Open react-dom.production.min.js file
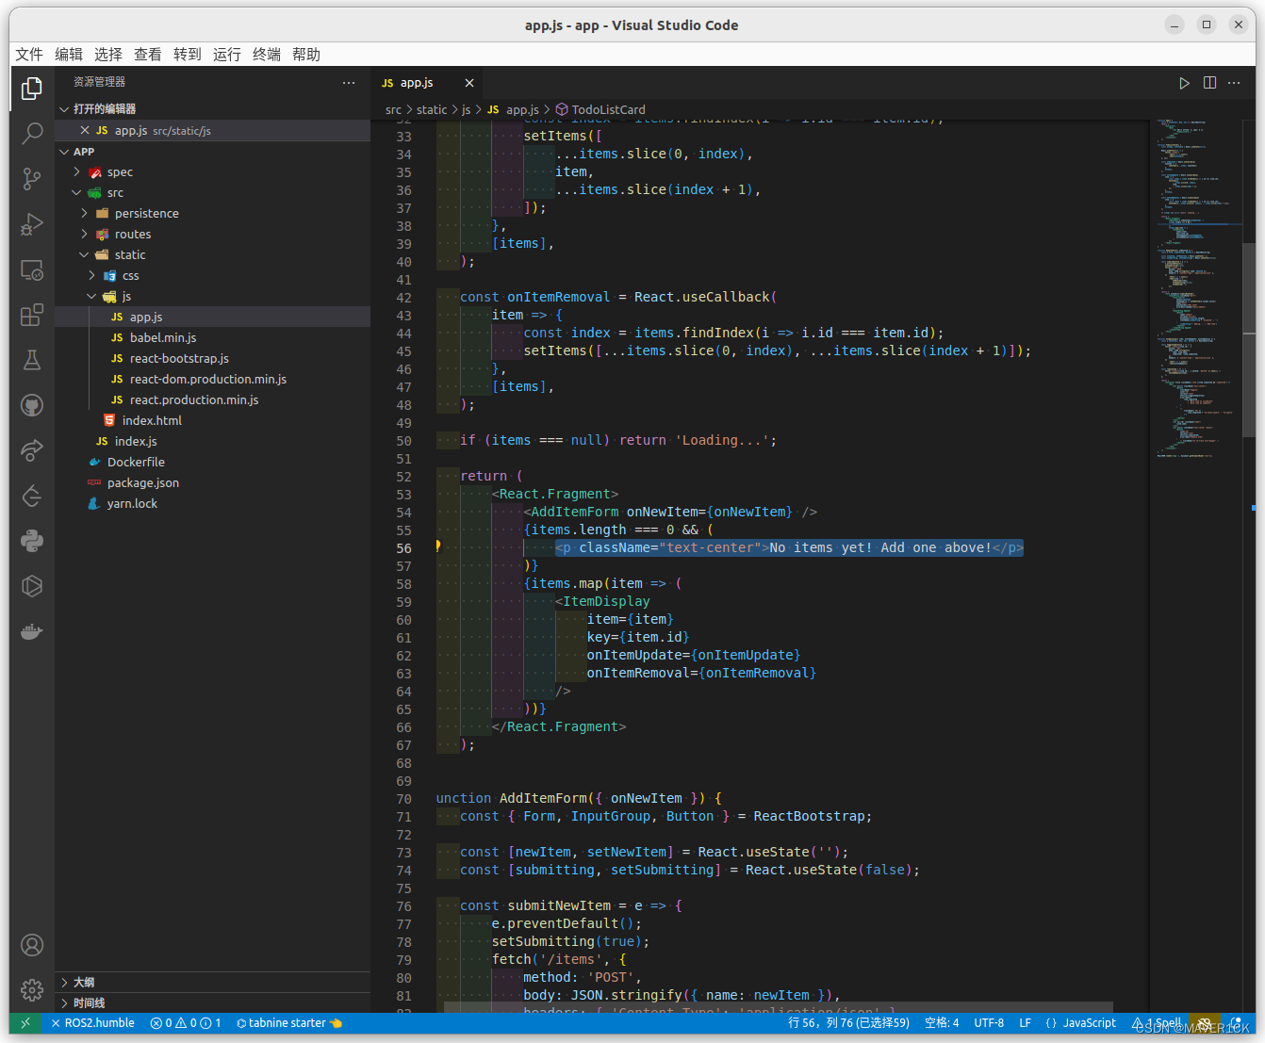Screen dimensions: 1265x1043 [212, 380]
